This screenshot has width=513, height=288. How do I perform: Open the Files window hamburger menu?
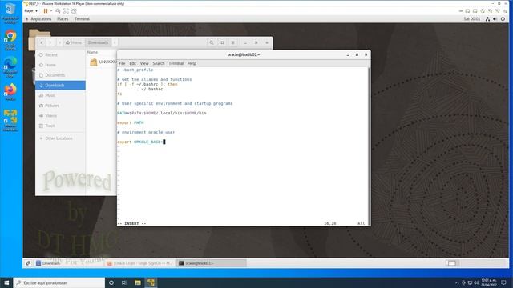point(233,42)
